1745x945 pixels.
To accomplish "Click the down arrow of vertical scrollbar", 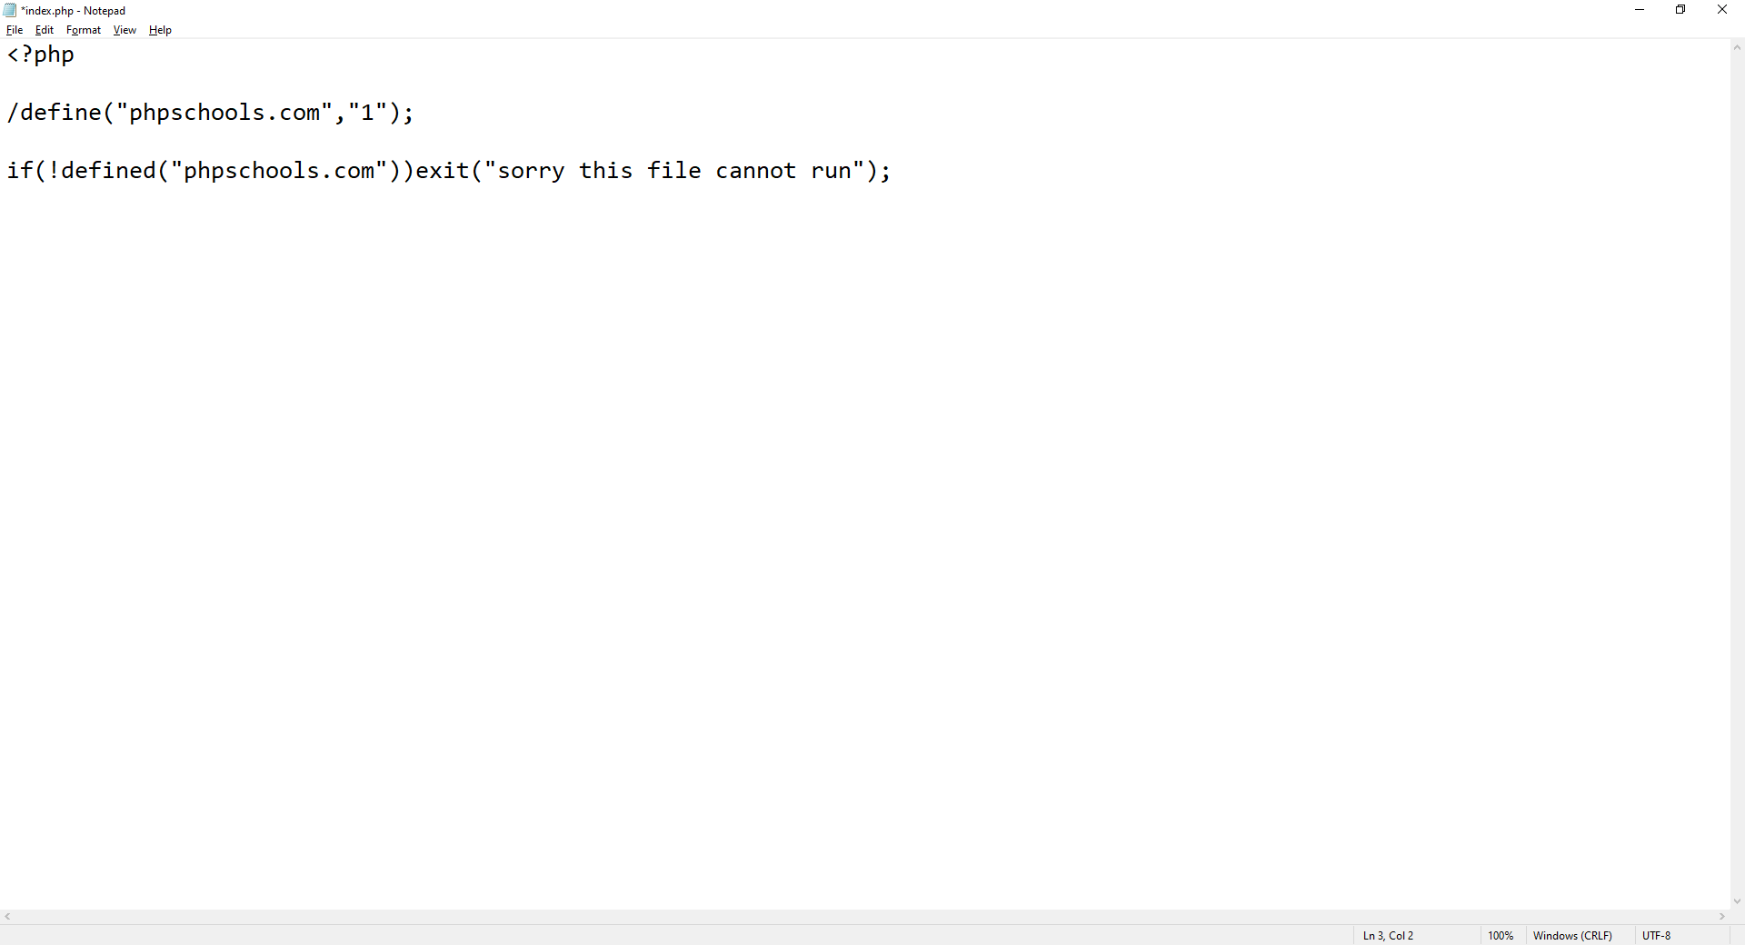I will (1737, 902).
